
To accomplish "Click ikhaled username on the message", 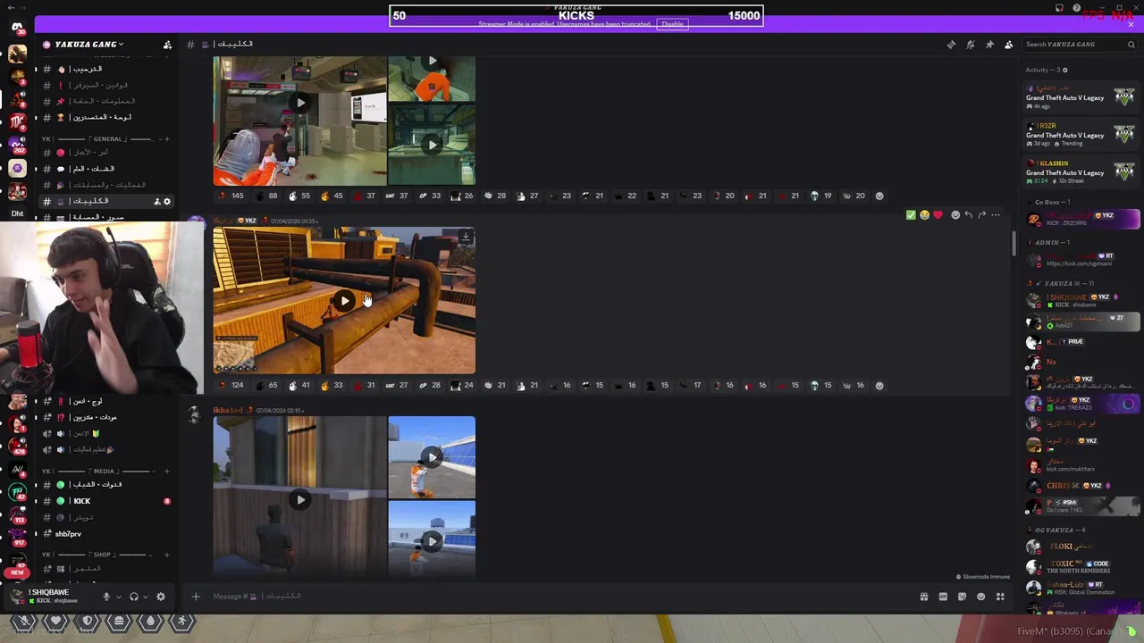I will tap(227, 411).
